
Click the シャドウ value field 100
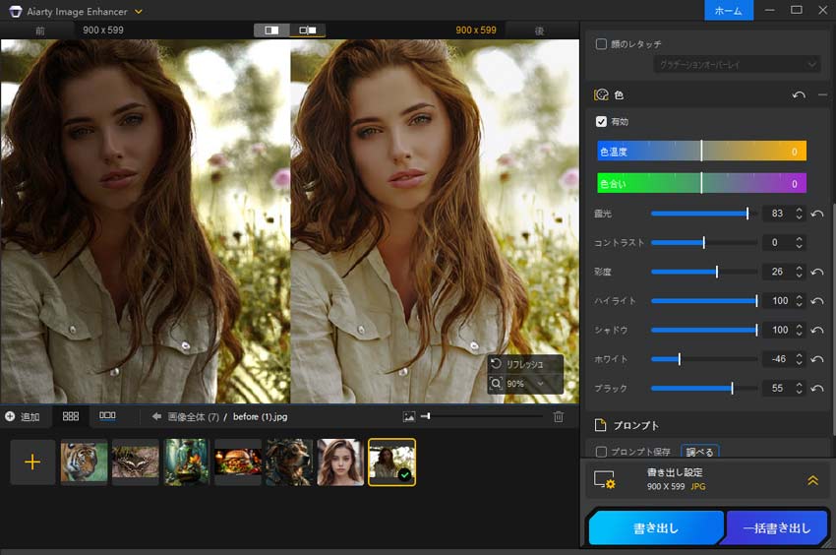(x=780, y=330)
